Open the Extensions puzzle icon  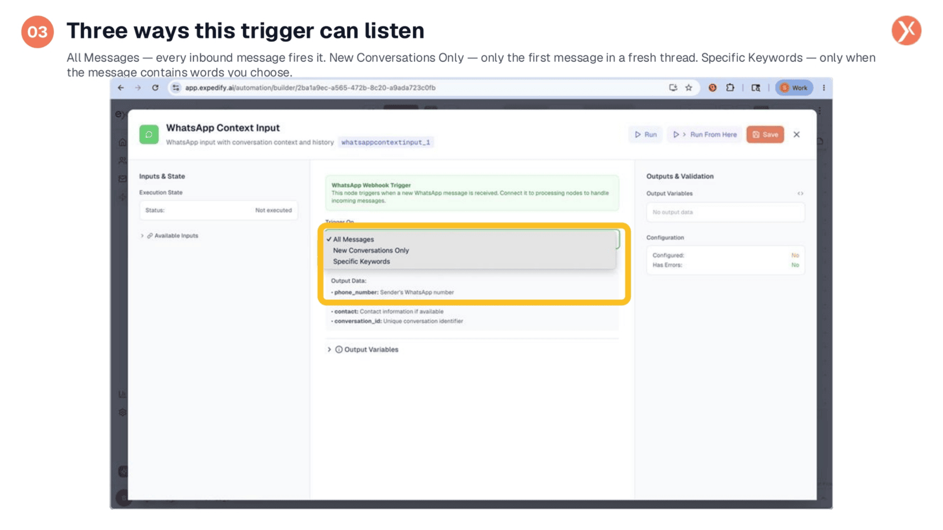[x=730, y=88]
